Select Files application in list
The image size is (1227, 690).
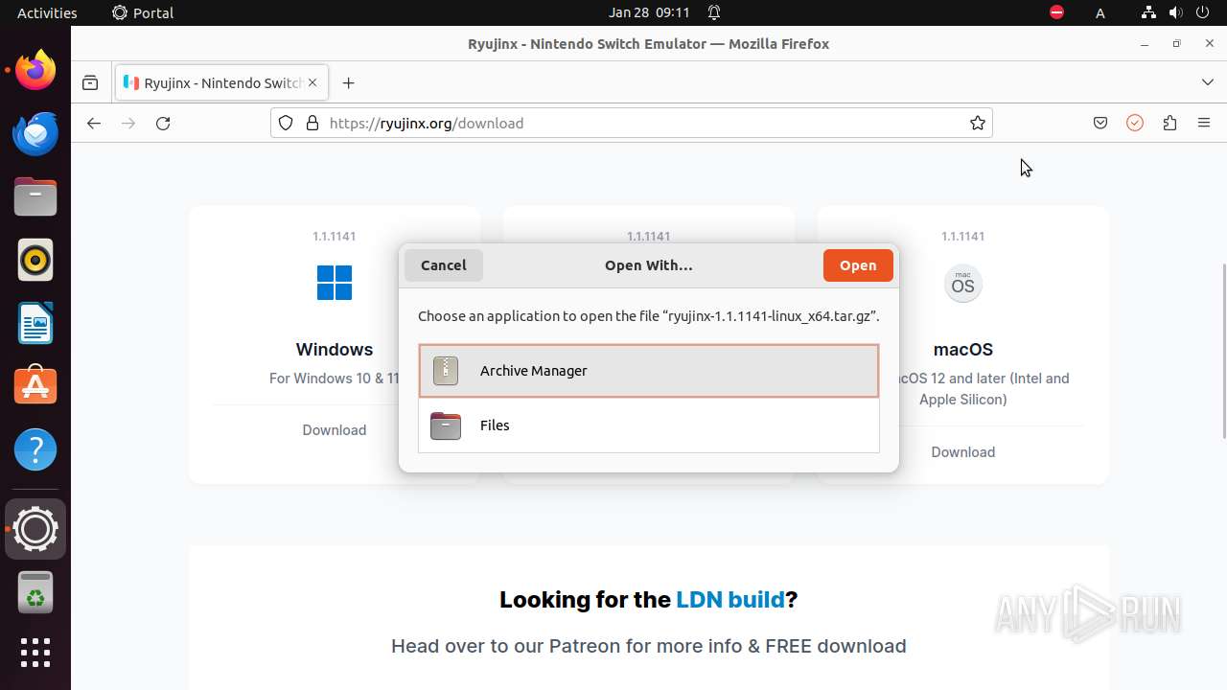click(x=649, y=425)
